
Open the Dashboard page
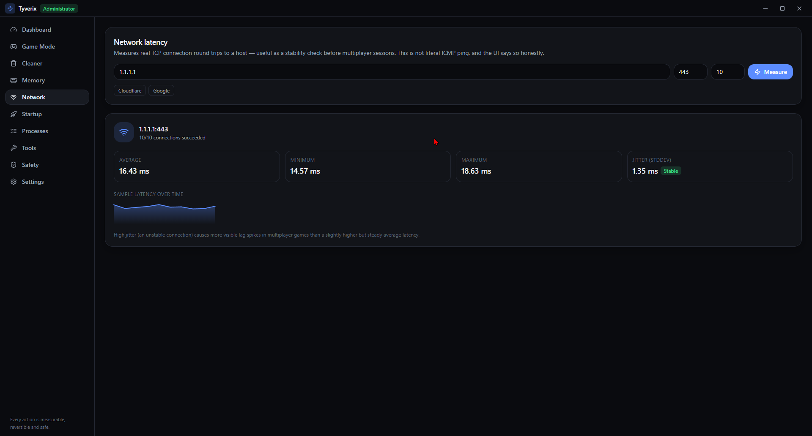tap(47, 30)
